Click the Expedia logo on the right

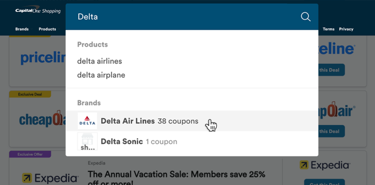[324, 165]
